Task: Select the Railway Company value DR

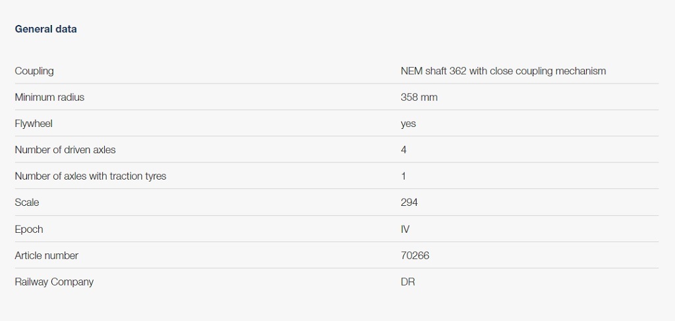Action: [x=407, y=282]
